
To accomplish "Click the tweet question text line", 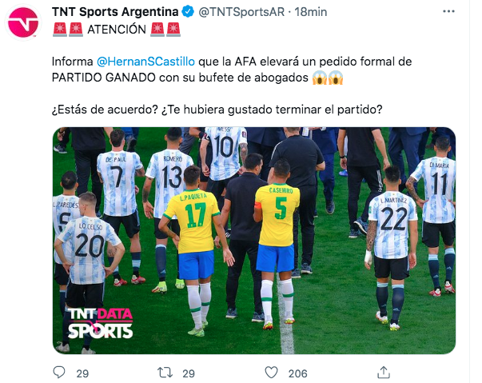I will click(x=217, y=110).
